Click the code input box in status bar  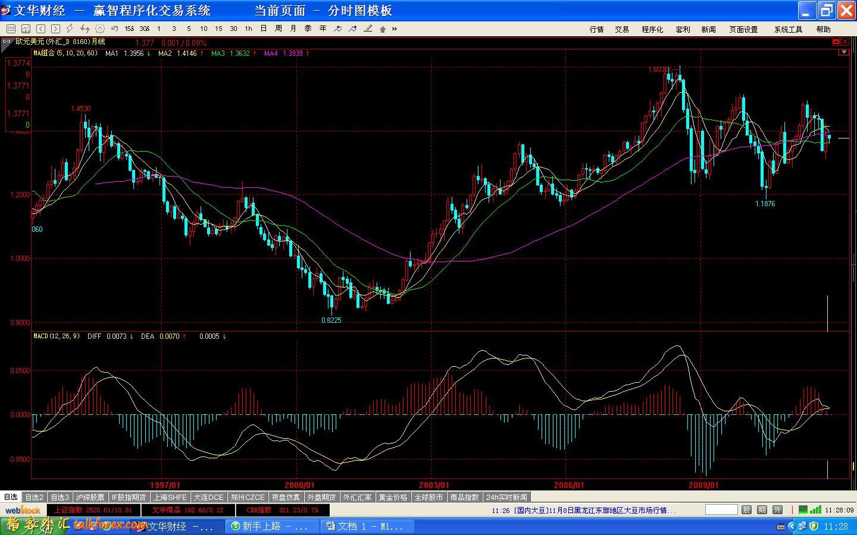coord(721,509)
